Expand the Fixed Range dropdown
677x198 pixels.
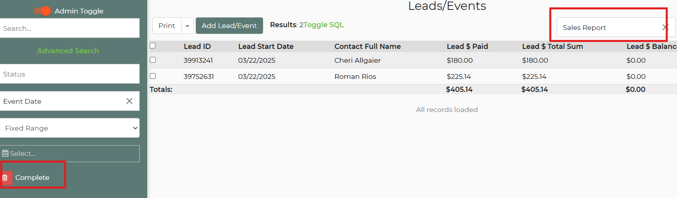(70, 128)
